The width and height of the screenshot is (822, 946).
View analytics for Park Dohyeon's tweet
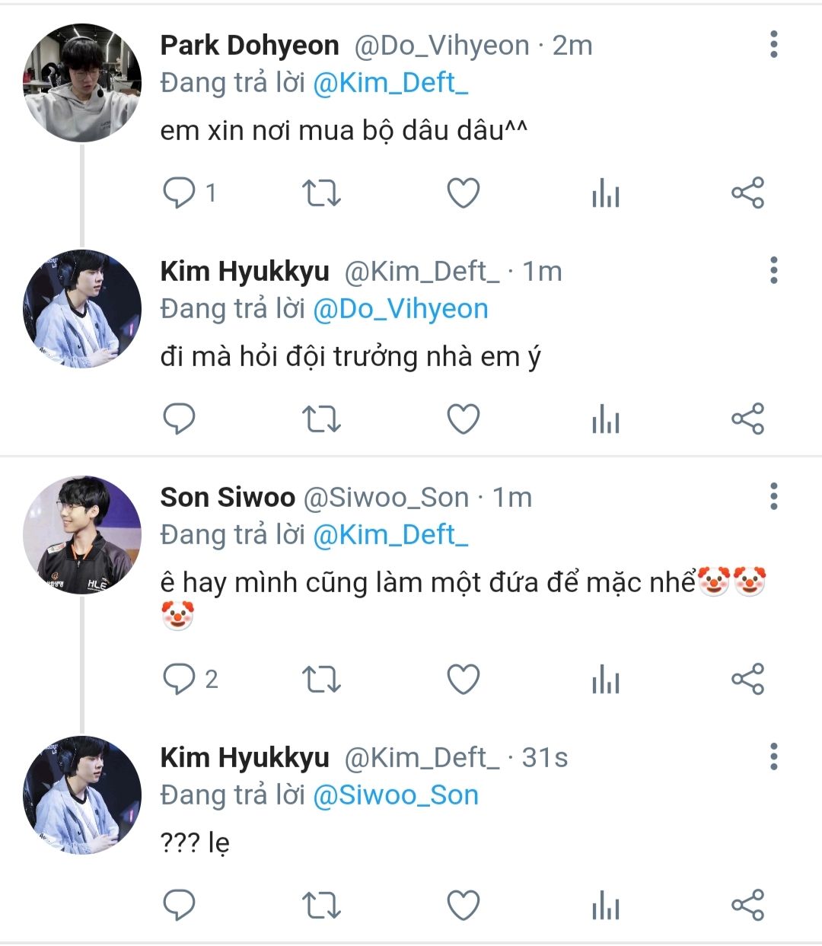pos(605,194)
